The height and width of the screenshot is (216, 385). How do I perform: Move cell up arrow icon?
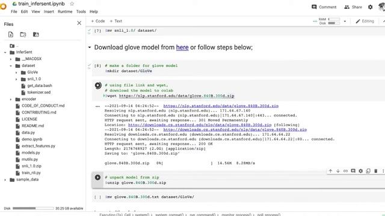(x=330, y=171)
